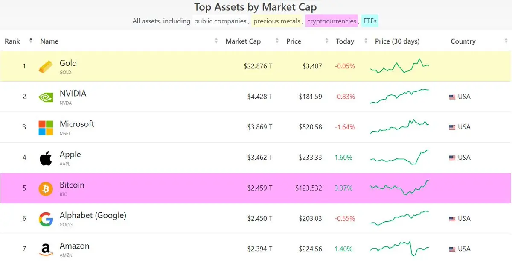
Task: Click the Google logo icon
Action: tap(46, 219)
